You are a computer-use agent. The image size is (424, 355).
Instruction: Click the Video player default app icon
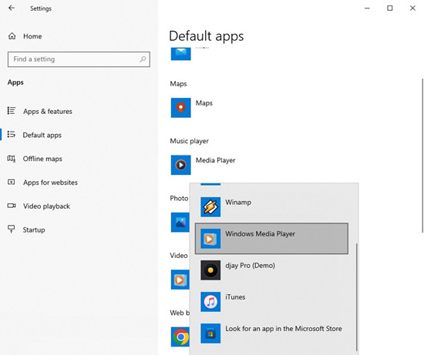coord(180,280)
